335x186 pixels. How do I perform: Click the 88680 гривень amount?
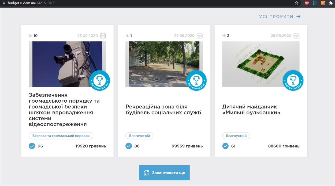coord(284,146)
